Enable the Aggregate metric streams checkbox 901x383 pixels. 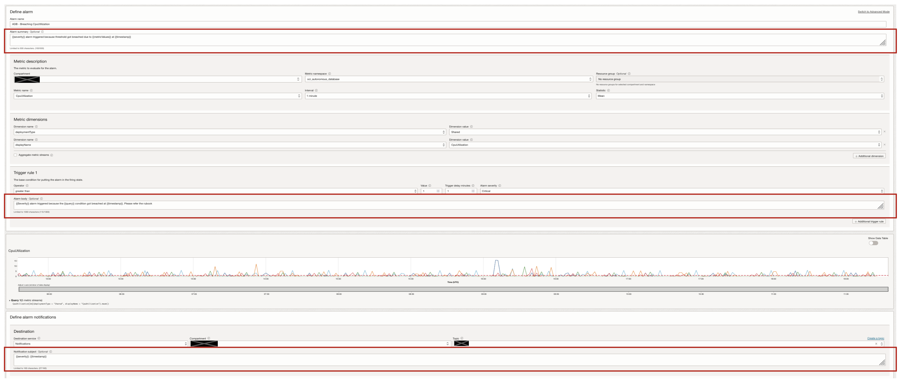click(15, 155)
